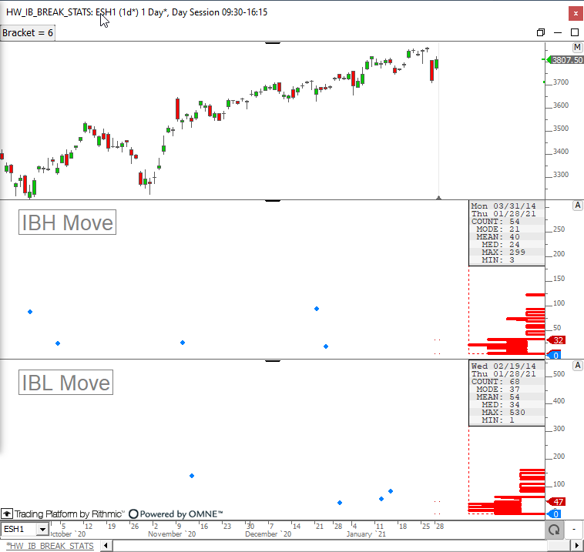This screenshot has width=584, height=552.
Task: Click the red 47 marker on the IBL axis
Action: (x=559, y=501)
